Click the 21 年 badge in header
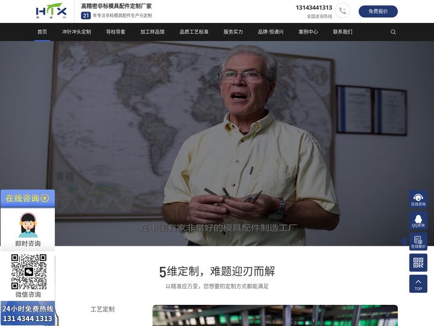This screenshot has width=434, height=326. point(86,16)
